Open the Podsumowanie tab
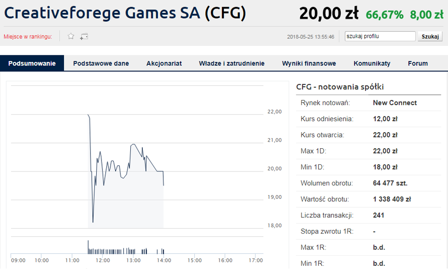The image size is (448, 269). click(32, 63)
